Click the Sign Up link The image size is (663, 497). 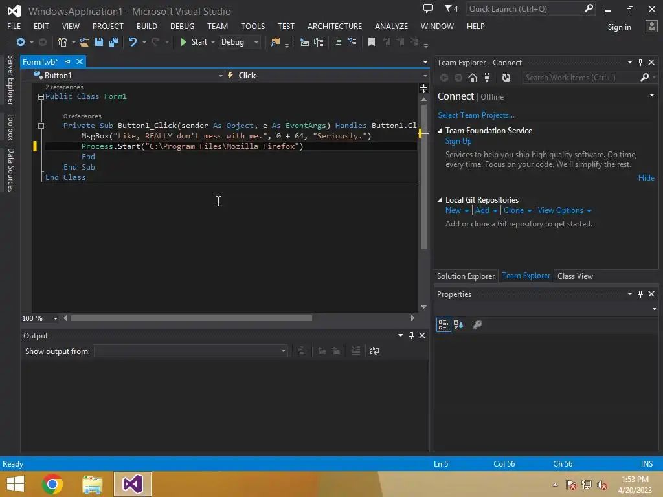tap(458, 141)
